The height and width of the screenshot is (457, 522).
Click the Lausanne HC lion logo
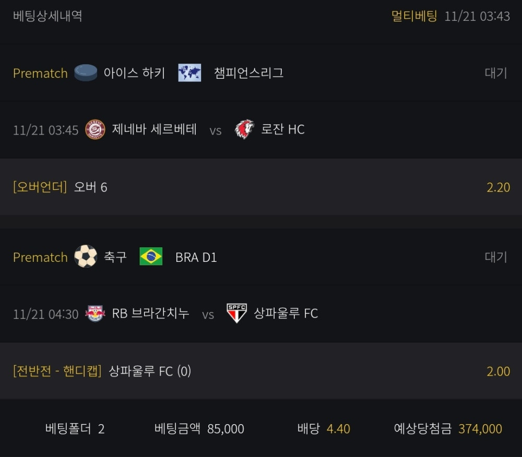[244, 129]
